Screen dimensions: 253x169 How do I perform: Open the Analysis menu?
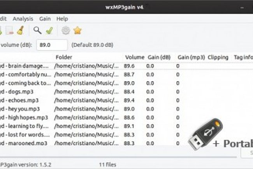coord(23,18)
